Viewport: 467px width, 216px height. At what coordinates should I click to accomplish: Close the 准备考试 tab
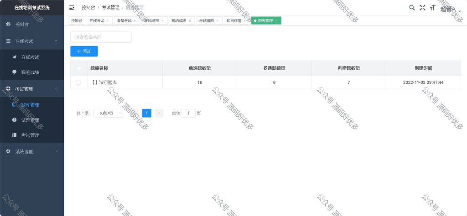pyautogui.click(x=135, y=21)
